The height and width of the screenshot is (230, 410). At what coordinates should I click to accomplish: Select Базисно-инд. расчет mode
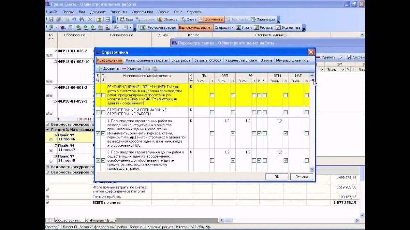pyautogui.click(x=195, y=27)
